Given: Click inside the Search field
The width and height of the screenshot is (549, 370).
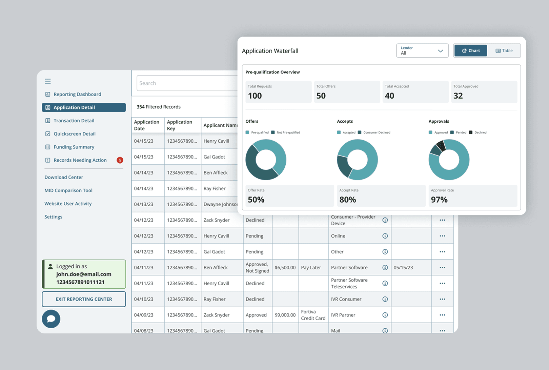Looking at the screenshot, I should pyautogui.click(x=186, y=83).
